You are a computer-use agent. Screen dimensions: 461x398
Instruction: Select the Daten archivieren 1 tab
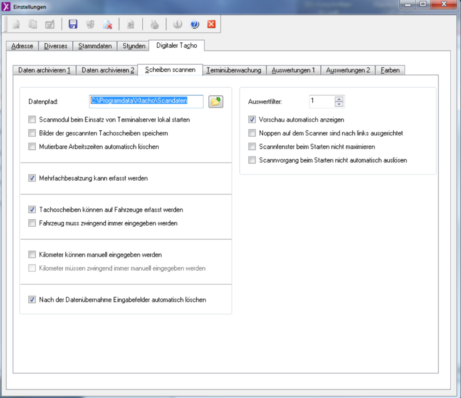pyautogui.click(x=44, y=70)
